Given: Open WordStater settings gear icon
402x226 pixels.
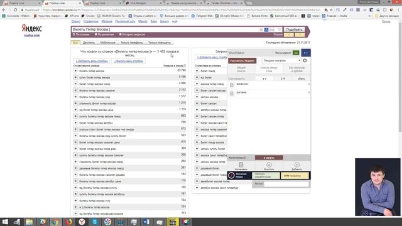Looking at the screenshot, I should (x=305, y=60).
